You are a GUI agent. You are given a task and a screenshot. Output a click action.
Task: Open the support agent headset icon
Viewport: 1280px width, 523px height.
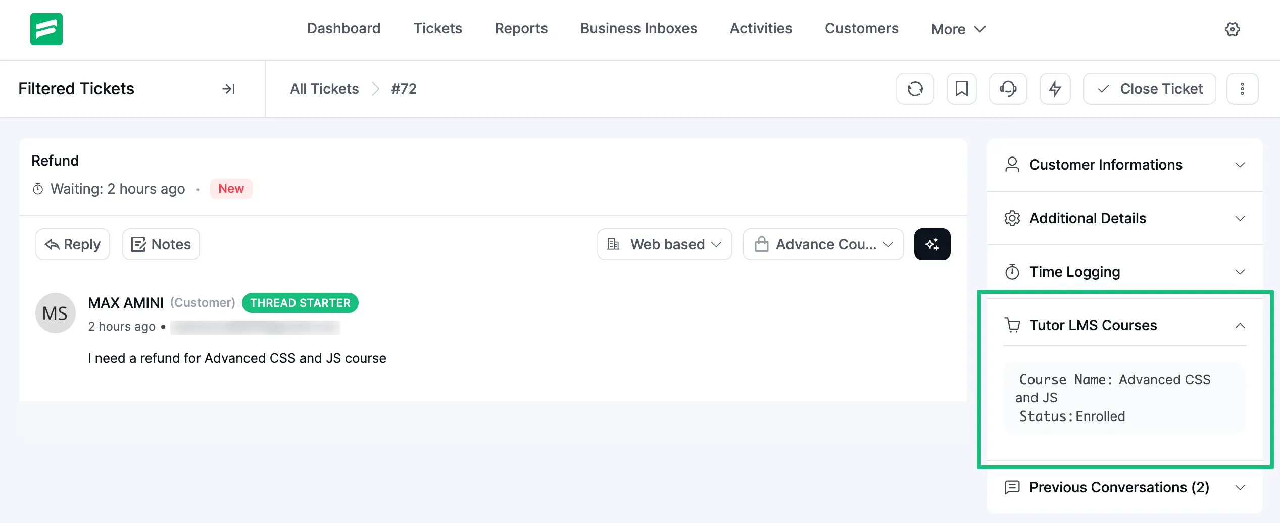click(1008, 89)
